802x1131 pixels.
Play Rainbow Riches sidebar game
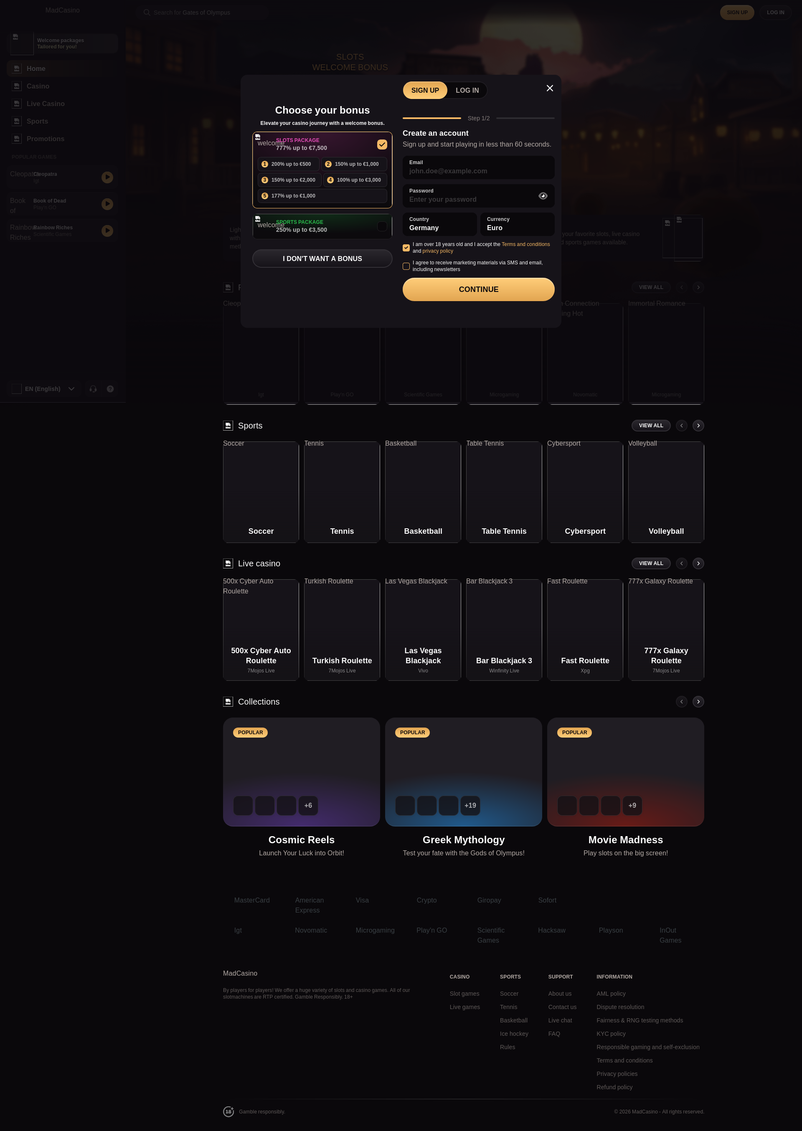click(107, 231)
